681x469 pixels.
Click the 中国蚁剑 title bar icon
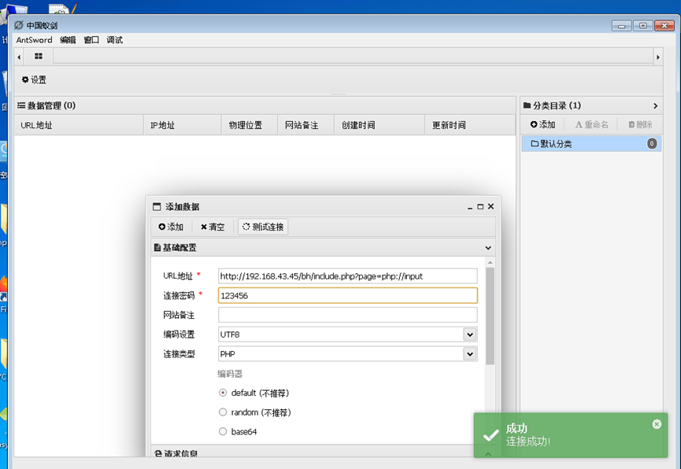19,25
